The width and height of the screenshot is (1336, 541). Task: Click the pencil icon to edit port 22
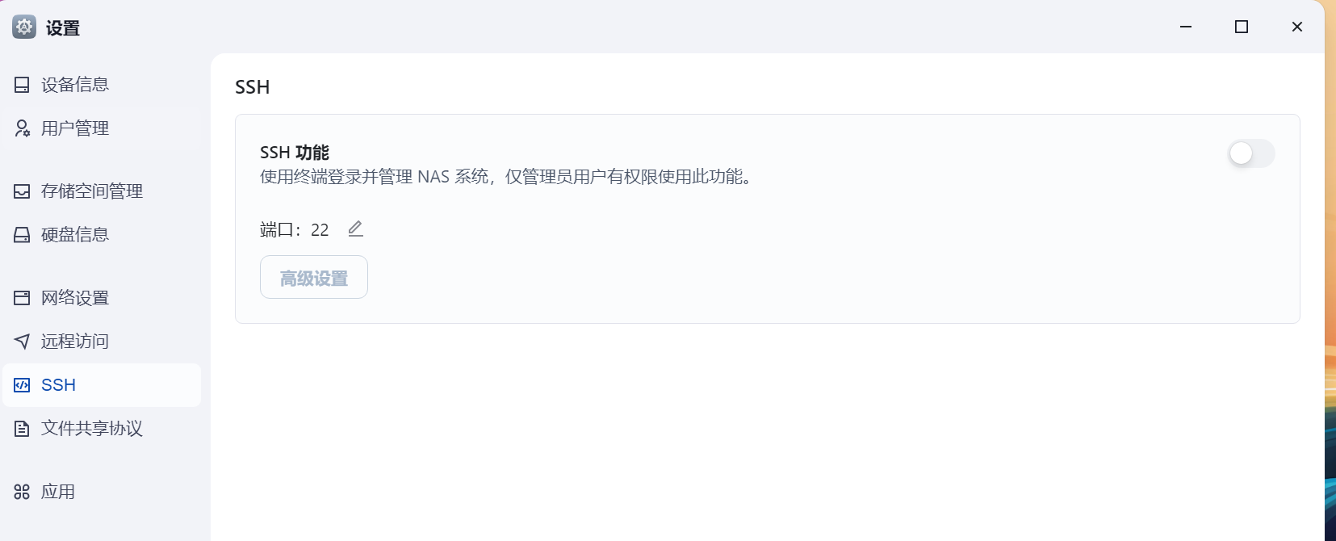355,229
